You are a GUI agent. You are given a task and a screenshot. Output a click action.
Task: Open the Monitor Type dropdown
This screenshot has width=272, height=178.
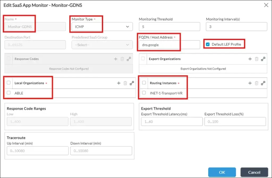102,27
